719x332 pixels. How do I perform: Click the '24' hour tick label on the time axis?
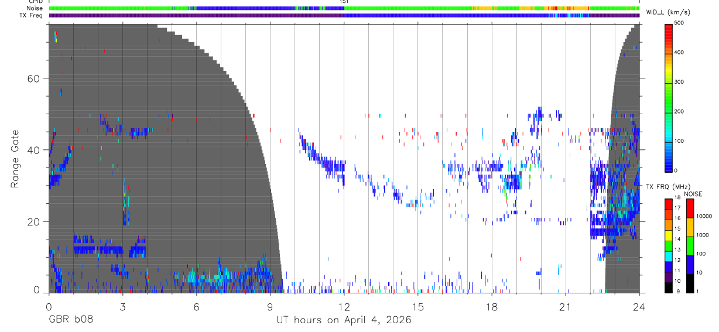[x=639, y=307]
